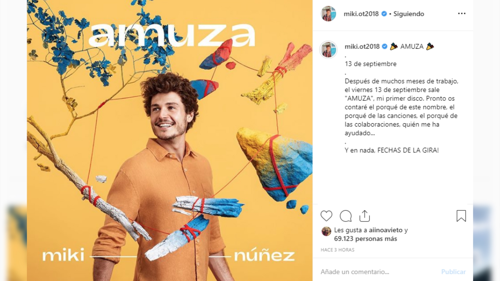Visit the aiinoavieto profile from likes
The height and width of the screenshot is (281, 500).
coord(386,230)
